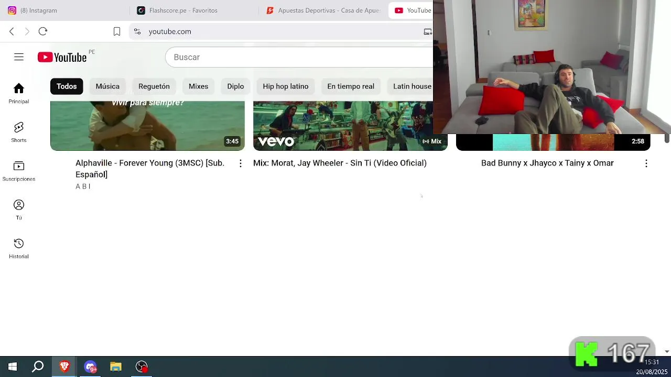This screenshot has width=671, height=377.
Task: Click the YouTube logo
Action: [x=62, y=57]
